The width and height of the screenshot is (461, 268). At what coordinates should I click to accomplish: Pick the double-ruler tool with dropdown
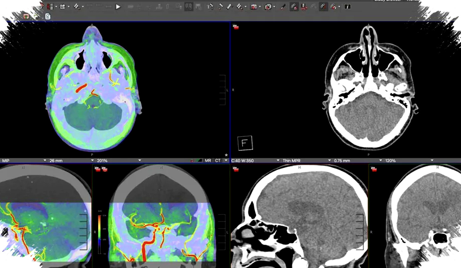pyautogui.click(x=240, y=6)
